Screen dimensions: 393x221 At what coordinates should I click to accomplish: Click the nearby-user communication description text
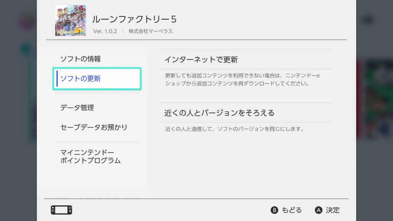click(x=234, y=129)
